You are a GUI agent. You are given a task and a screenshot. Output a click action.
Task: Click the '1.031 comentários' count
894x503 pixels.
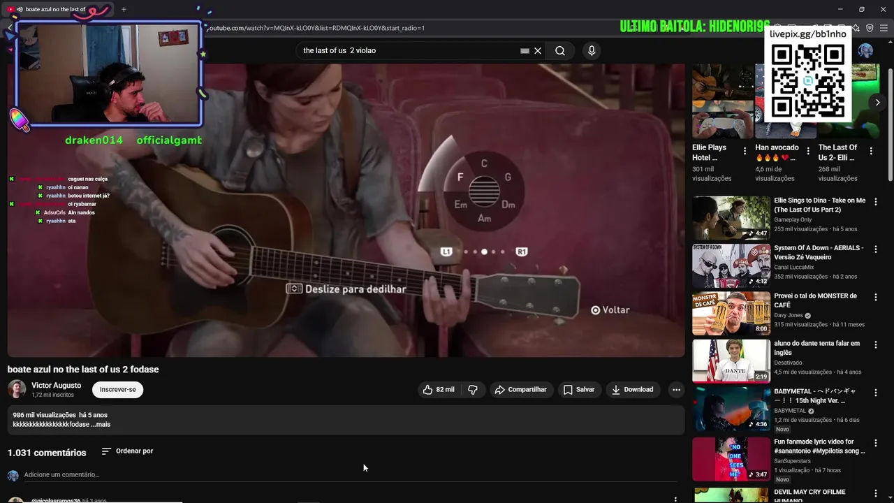tap(47, 453)
